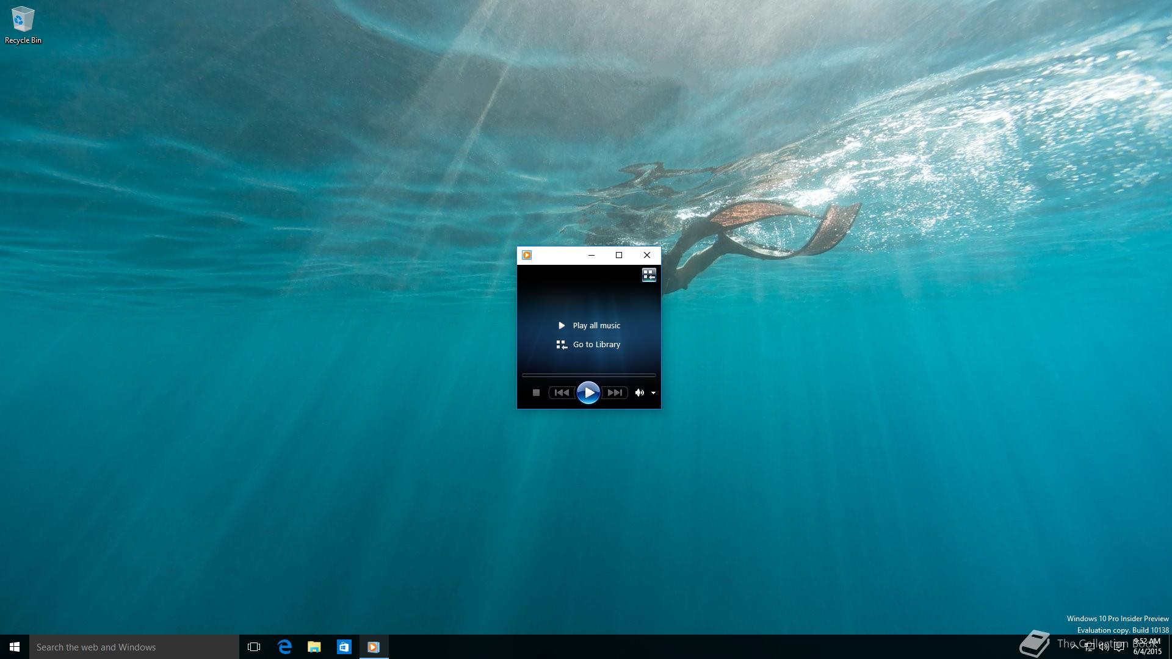Open the network icon in the system tray
This screenshot has height=659, width=1172.
1089,647
